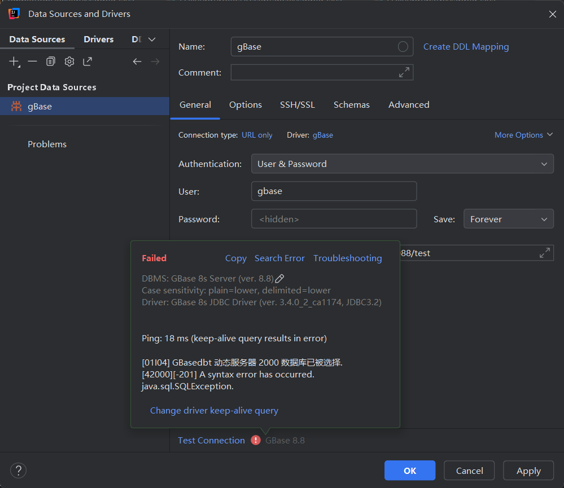This screenshot has height=488, width=564.
Task: Go back with the left arrow icon
Action: pyautogui.click(x=137, y=61)
